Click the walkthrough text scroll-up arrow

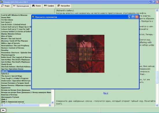157,10
